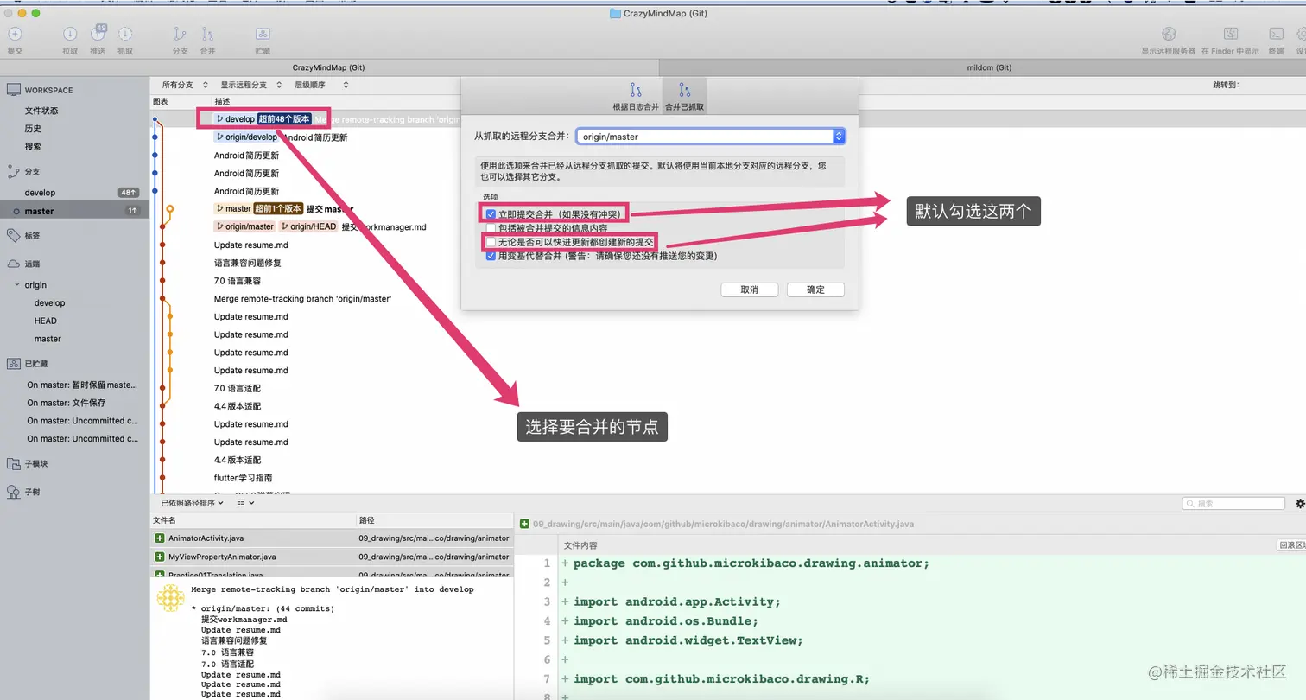Open the 显示远程分支 dropdown
1306x700 pixels.
[250, 85]
